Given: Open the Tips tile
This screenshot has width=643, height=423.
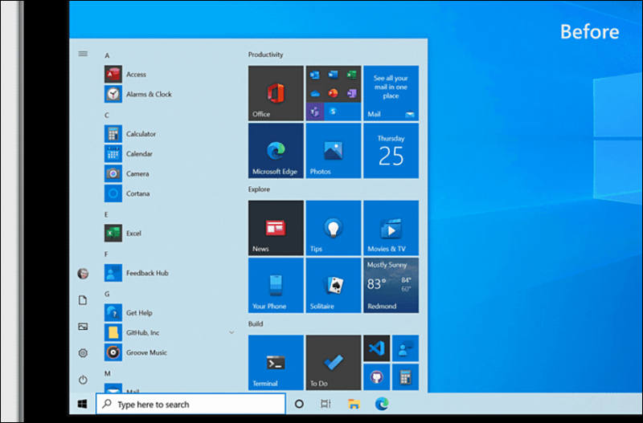Looking at the screenshot, I should click(x=334, y=228).
